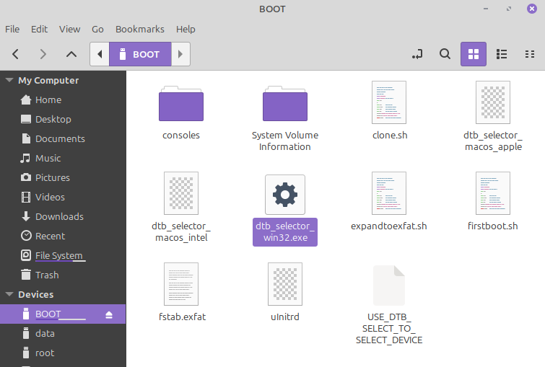Screen dimensions: 545x367
Task: Open the View menu
Action: pyautogui.click(x=69, y=30)
